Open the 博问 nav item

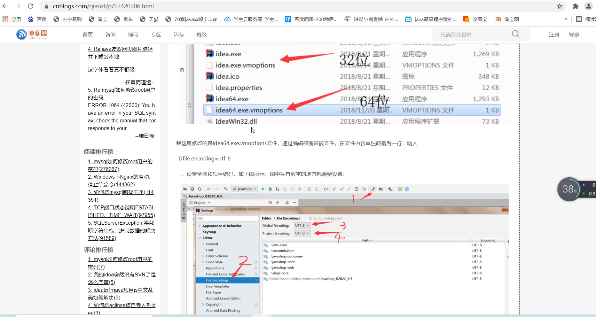point(133,35)
